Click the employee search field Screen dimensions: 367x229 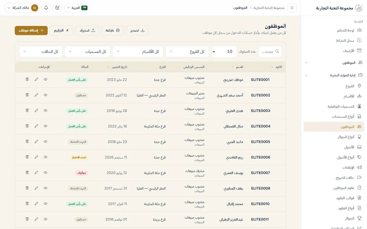click(270, 52)
